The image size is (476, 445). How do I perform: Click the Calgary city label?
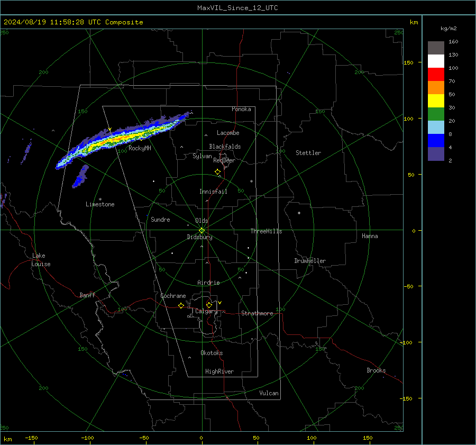tap(206, 311)
